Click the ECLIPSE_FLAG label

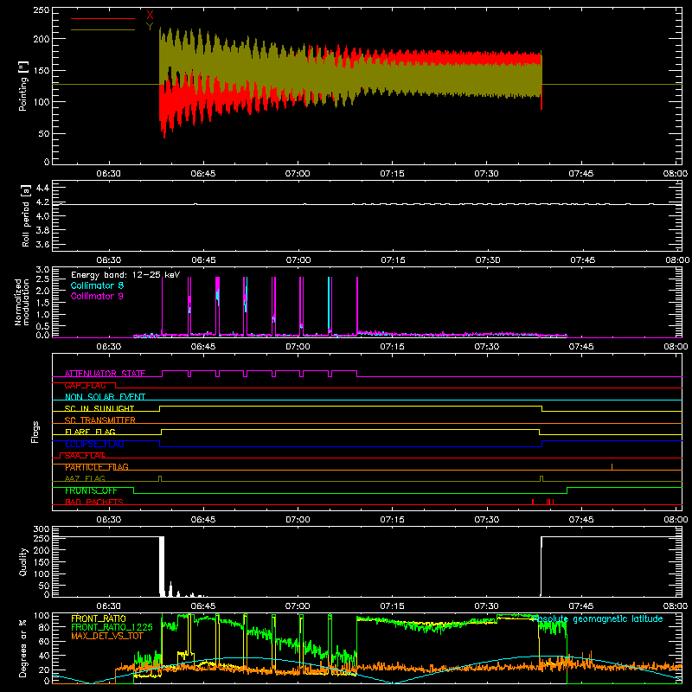[x=94, y=444]
